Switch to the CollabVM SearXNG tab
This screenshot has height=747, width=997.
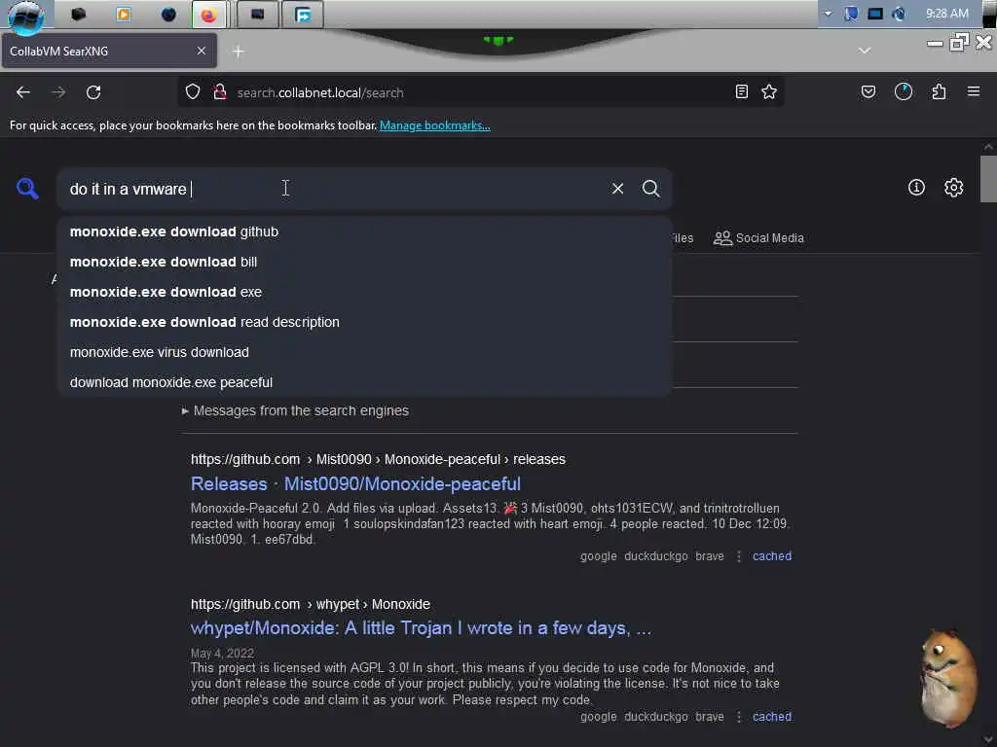point(109,51)
